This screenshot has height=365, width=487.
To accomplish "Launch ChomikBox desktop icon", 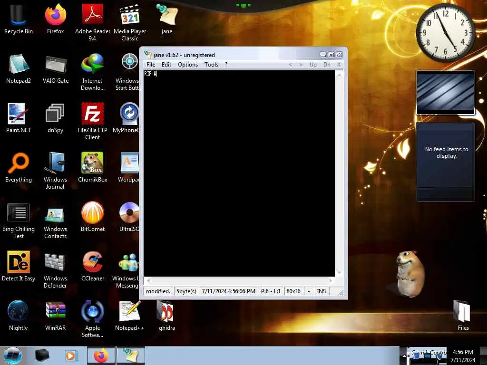I will [x=93, y=168].
